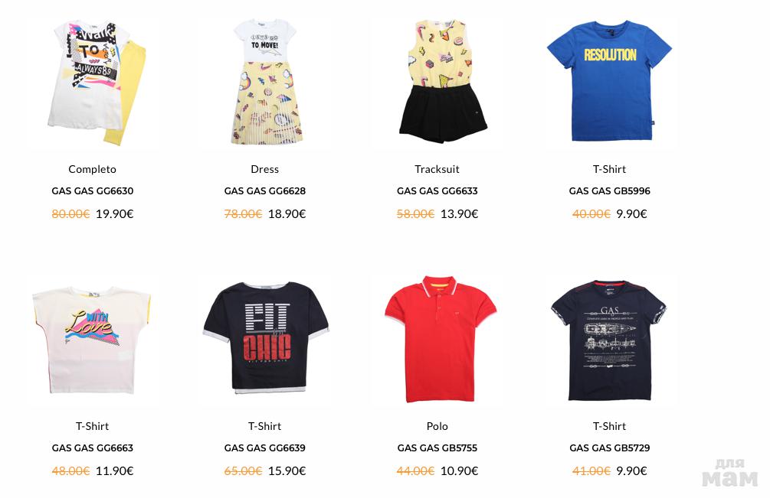This screenshot has height=498, width=770.
Task: Open product link GAS GAS GB5729
Action: (609, 448)
